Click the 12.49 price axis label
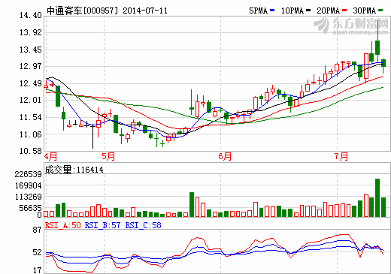Image resolution: width=391 pixels, height=274 pixels. coord(31,83)
